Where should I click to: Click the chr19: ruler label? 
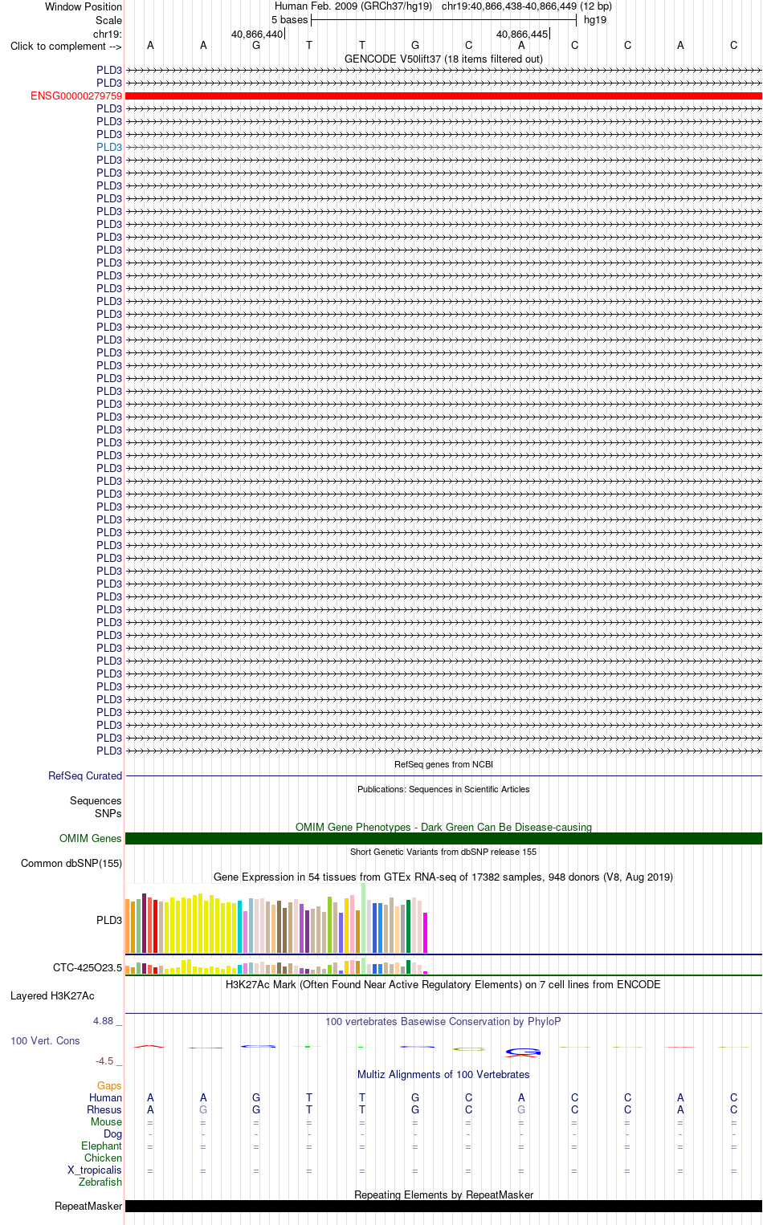coord(108,34)
